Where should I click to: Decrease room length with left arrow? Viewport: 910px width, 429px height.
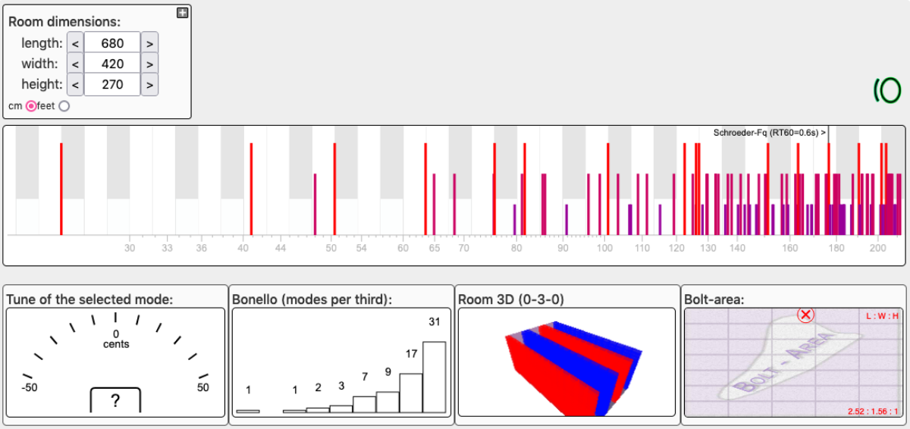tap(75, 44)
